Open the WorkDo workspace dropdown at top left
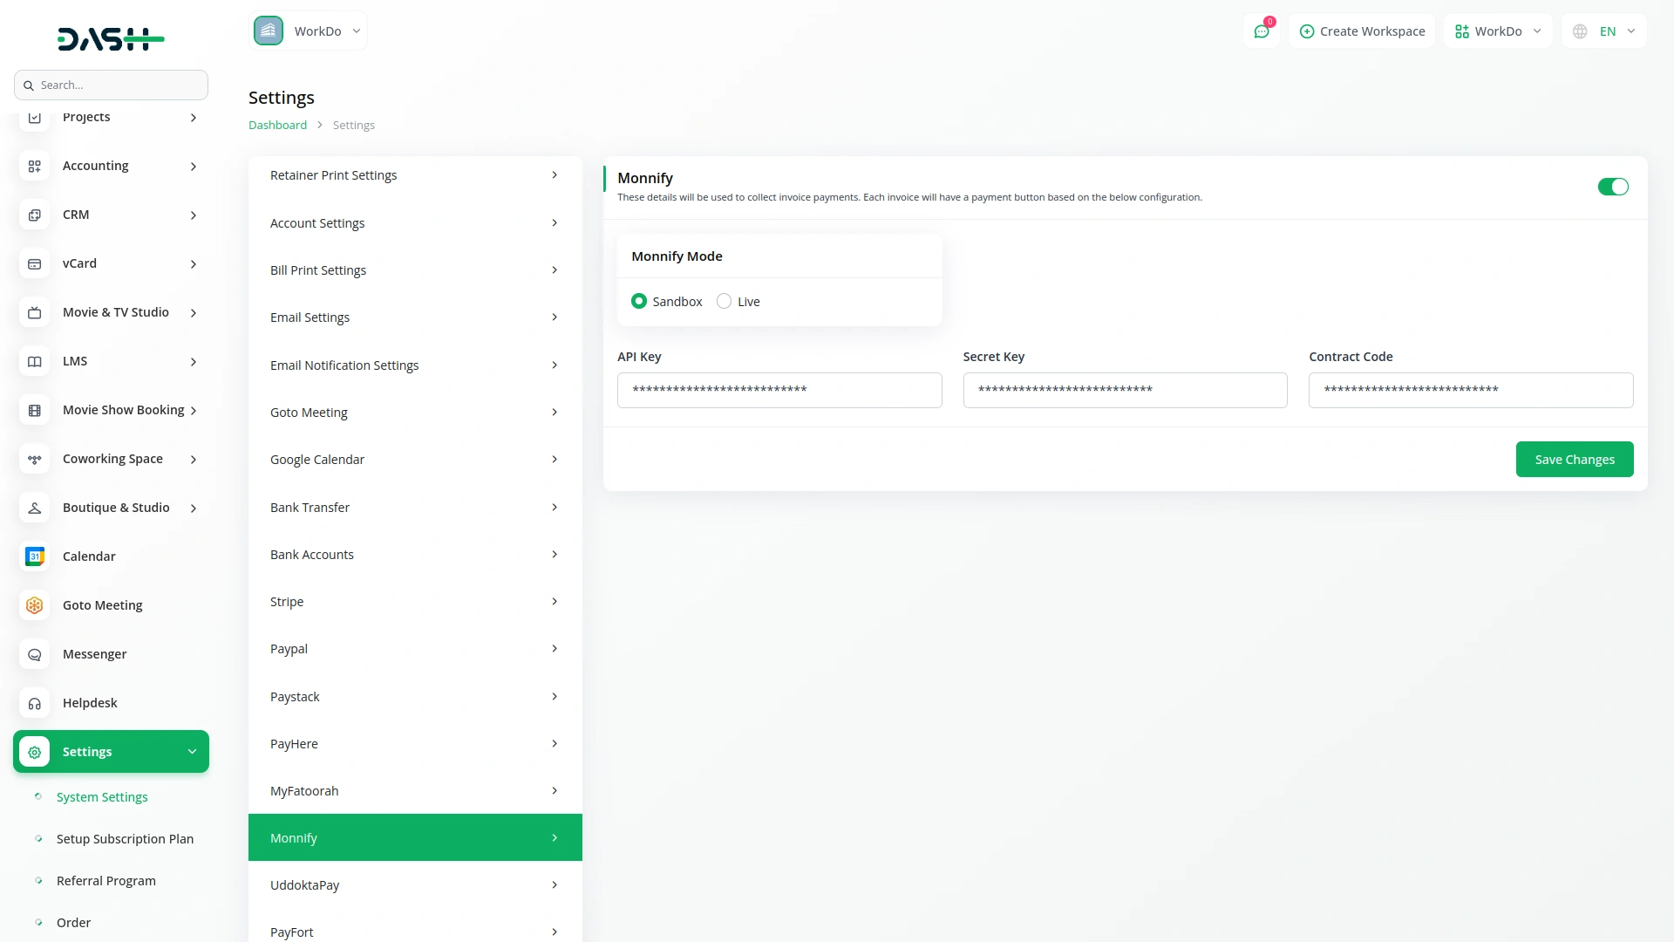Image resolution: width=1674 pixels, height=942 pixels. tap(309, 31)
